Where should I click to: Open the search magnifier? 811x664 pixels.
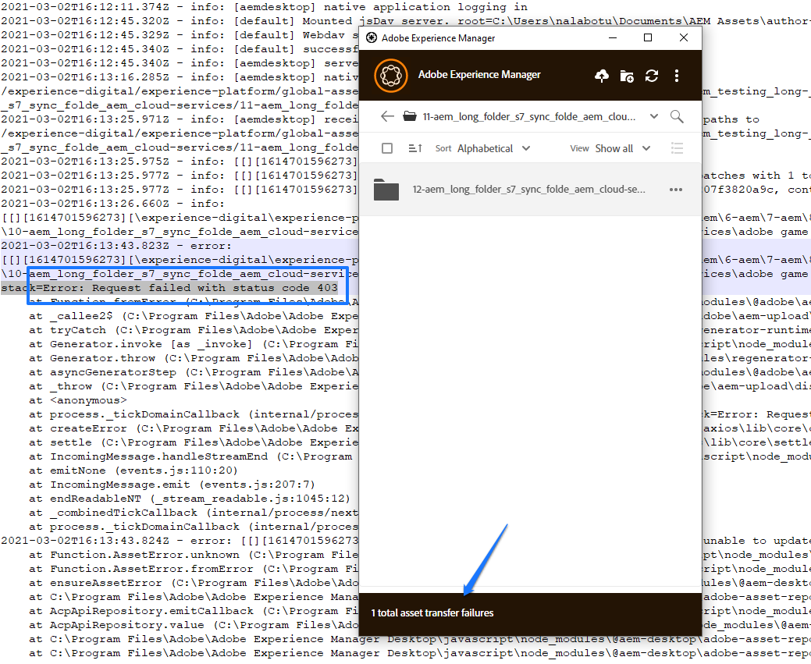click(x=677, y=116)
